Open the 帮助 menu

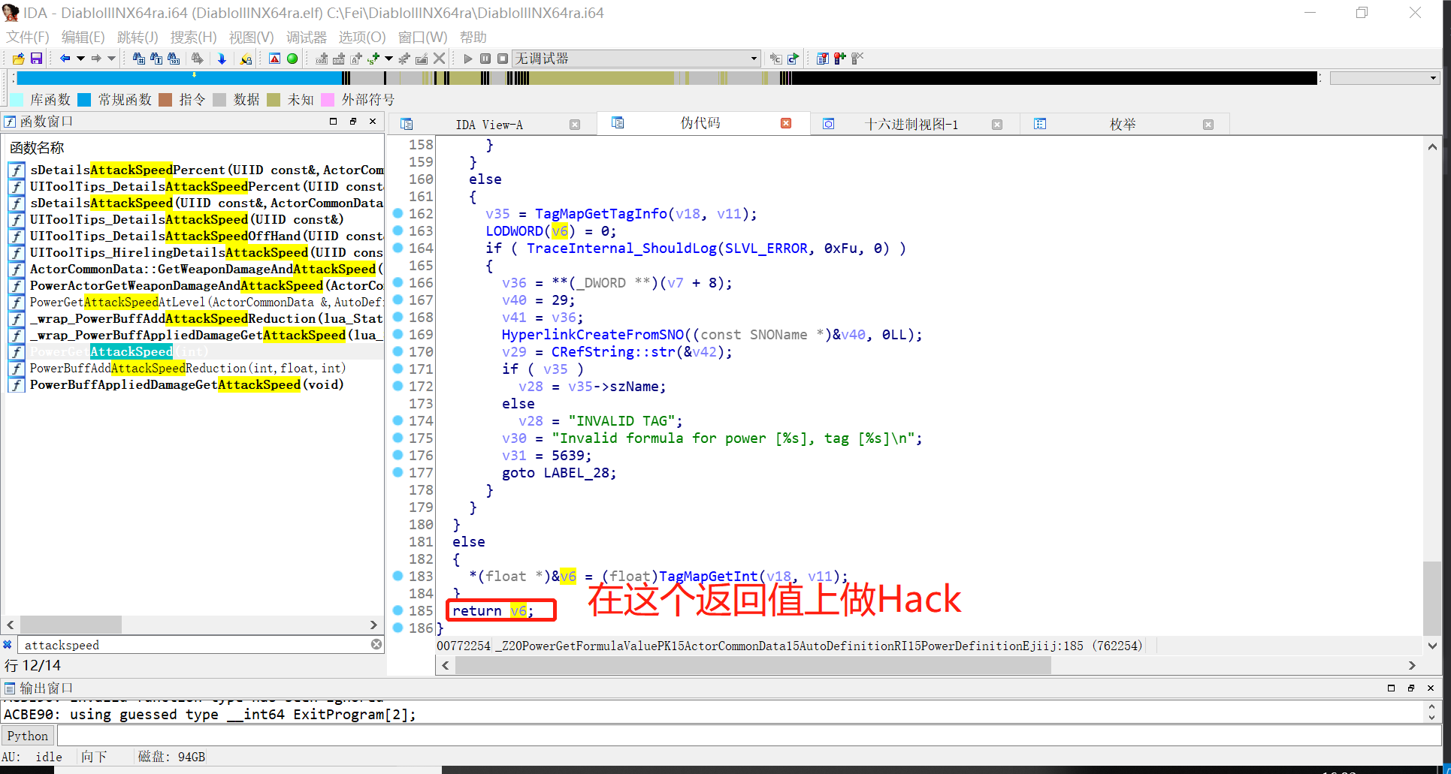pyautogui.click(x=473, y=37)
